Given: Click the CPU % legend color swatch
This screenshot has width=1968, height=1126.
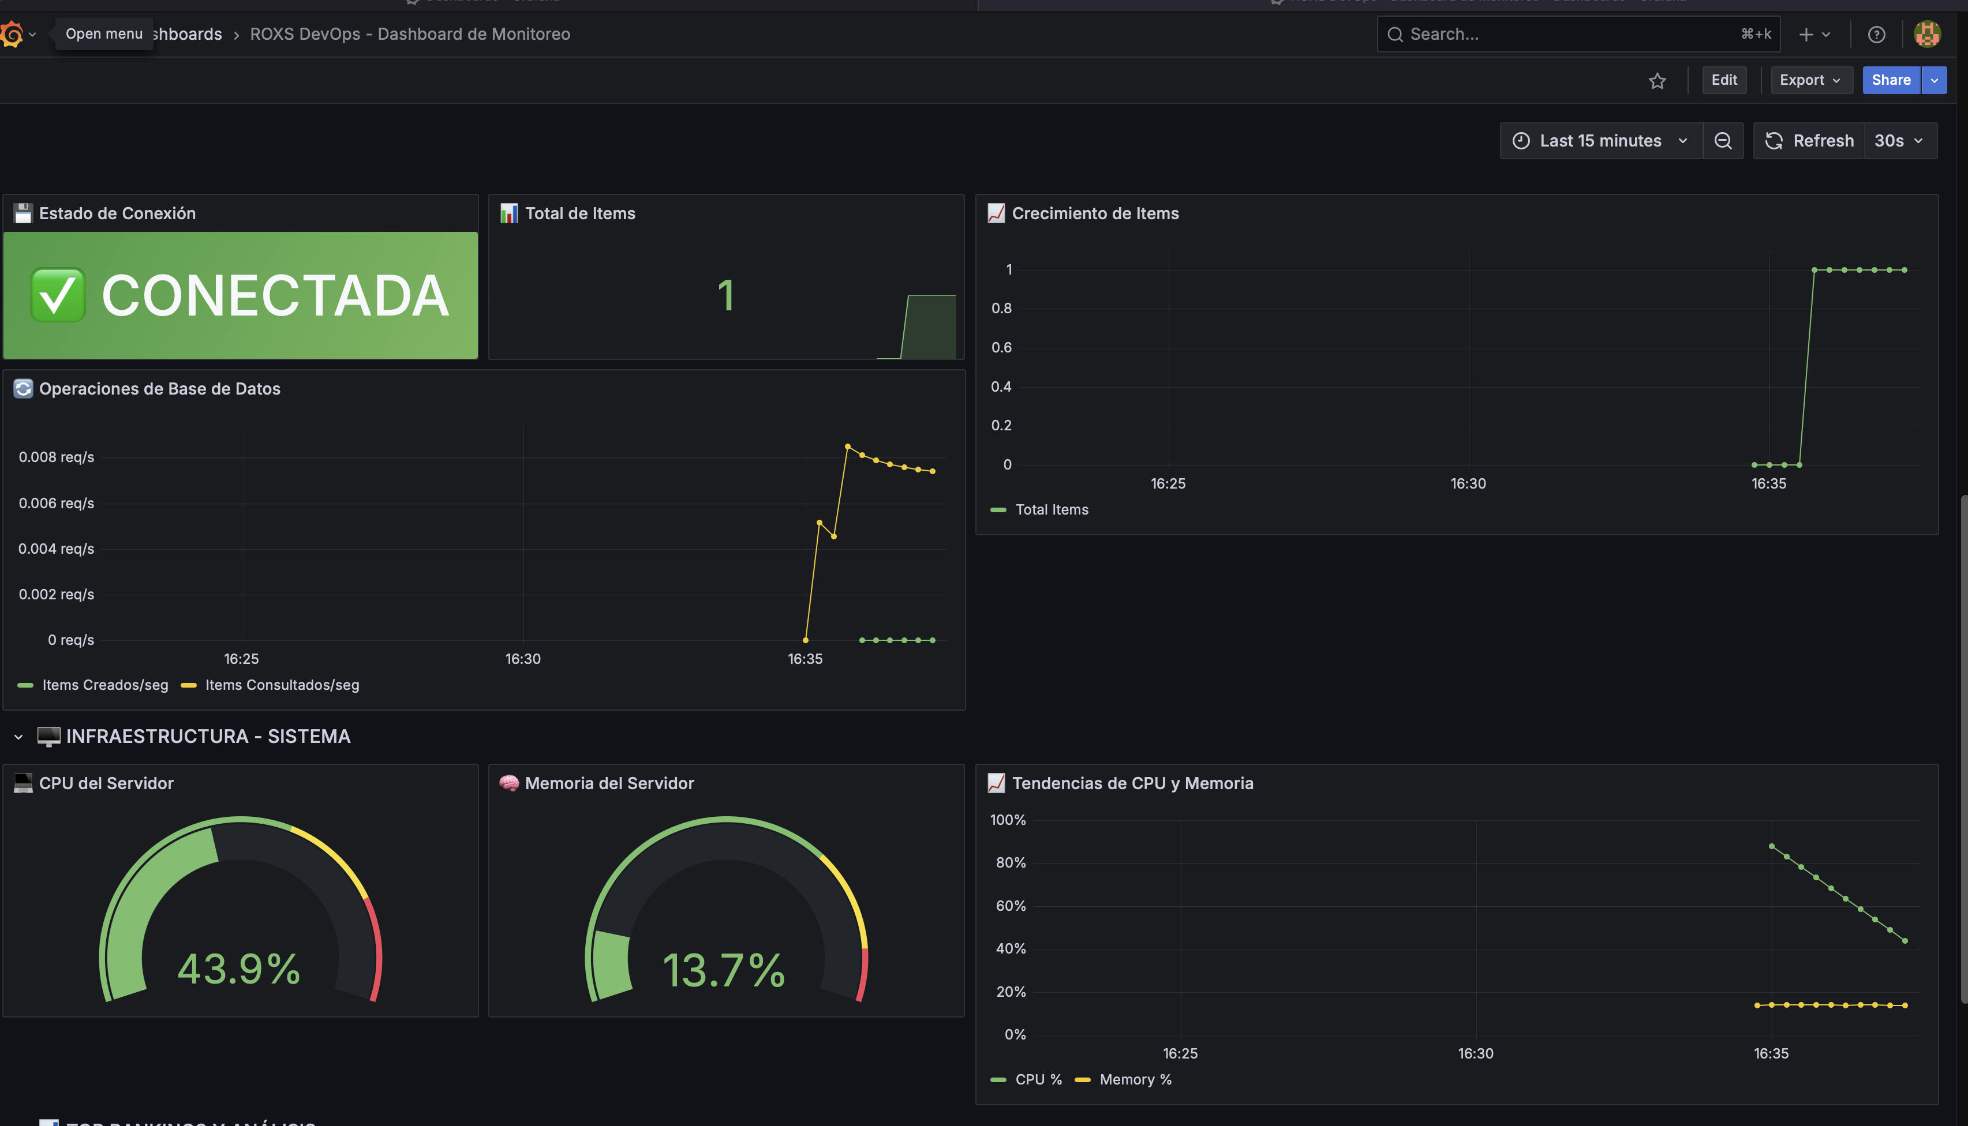Looking at the screenshot, I should tap(998, 1080).
